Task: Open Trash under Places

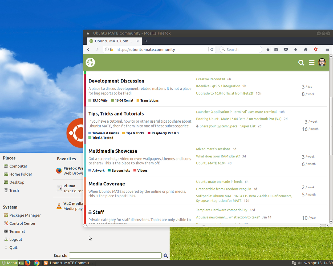Action: click(x=11, y=190)
